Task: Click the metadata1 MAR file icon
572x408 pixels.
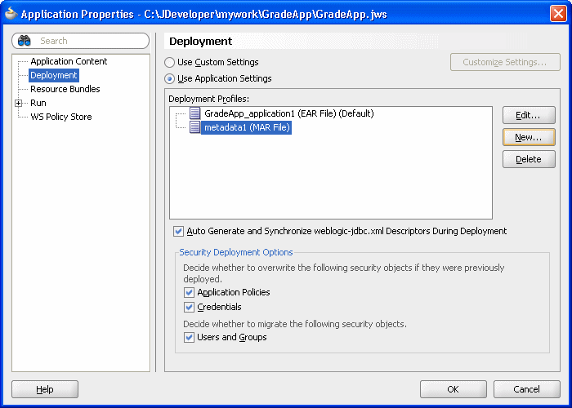Action: 194,127
